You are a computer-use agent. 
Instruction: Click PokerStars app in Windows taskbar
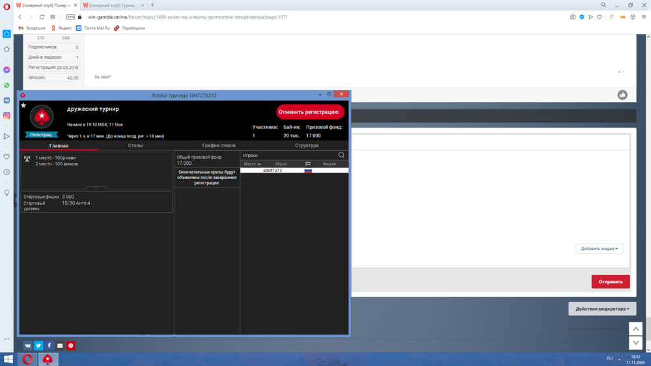pyautogui.click(x=48, y=359)
